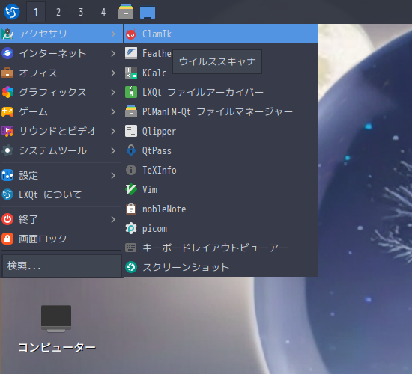The image size is (412, 374).
Task: Expand the アクセサリ submenu arrow
Action: (x=113, y=34)
